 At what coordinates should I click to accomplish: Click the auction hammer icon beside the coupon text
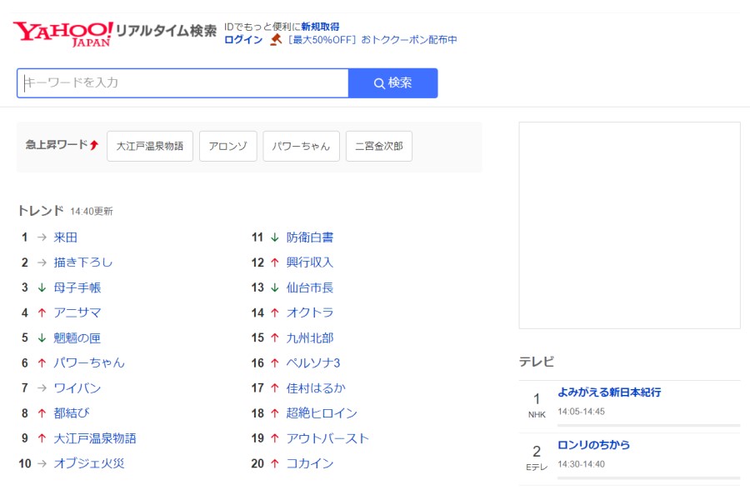(276, 40)
